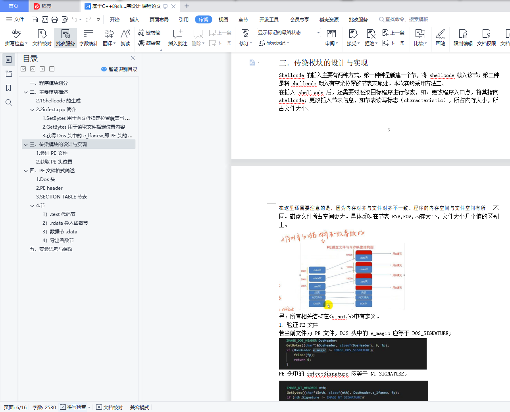
Task: Switch to the 首页 tab
Action: pos(13,6)
